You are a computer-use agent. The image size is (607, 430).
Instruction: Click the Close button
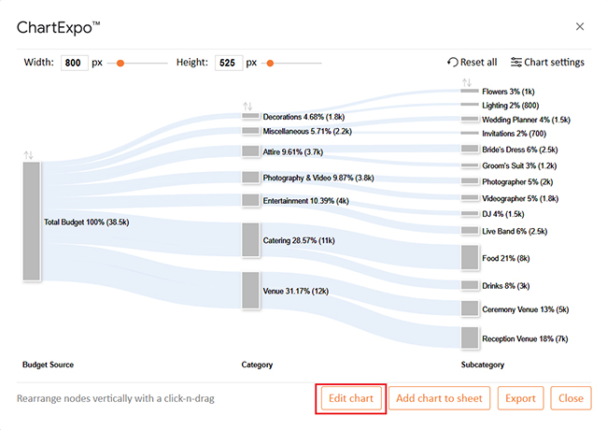tap(571, 398)
